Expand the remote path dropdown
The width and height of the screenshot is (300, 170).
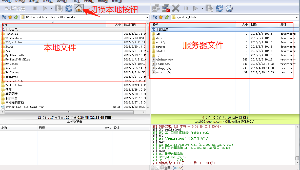point(297,17)
